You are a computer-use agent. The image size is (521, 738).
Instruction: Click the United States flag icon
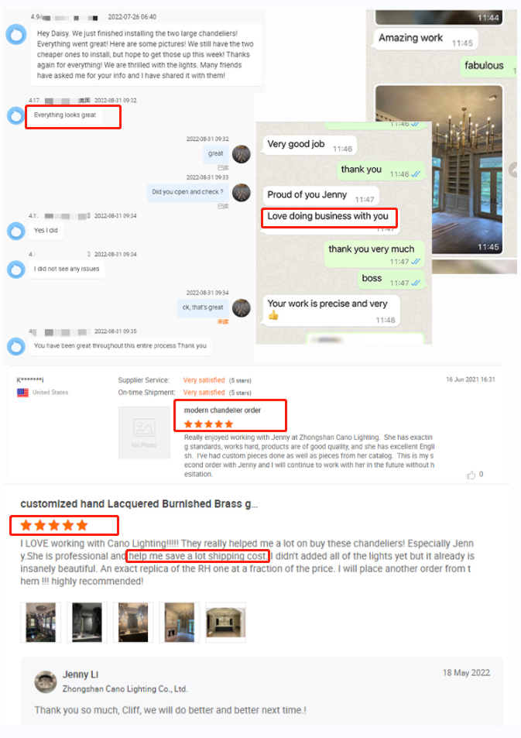pyautogui.click(x=22, y=393)
